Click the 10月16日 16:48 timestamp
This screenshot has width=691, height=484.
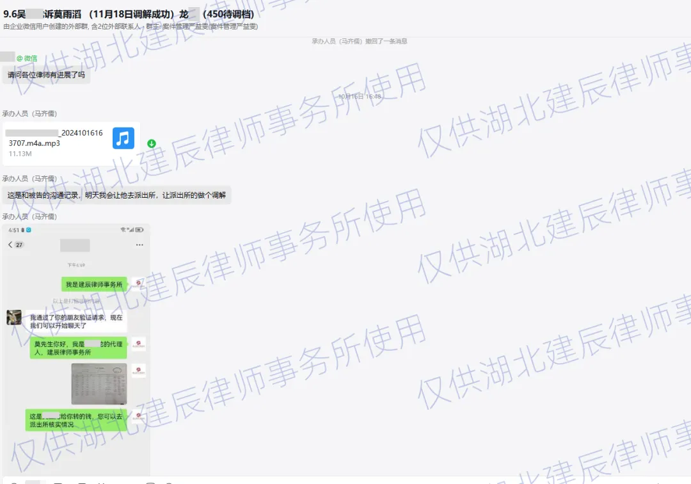coord(360,96)
